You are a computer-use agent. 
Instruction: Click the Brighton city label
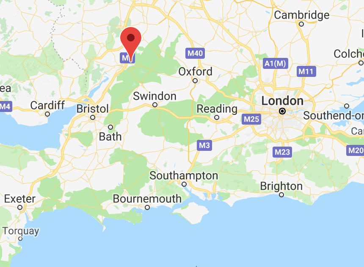(x=281, y=186)
